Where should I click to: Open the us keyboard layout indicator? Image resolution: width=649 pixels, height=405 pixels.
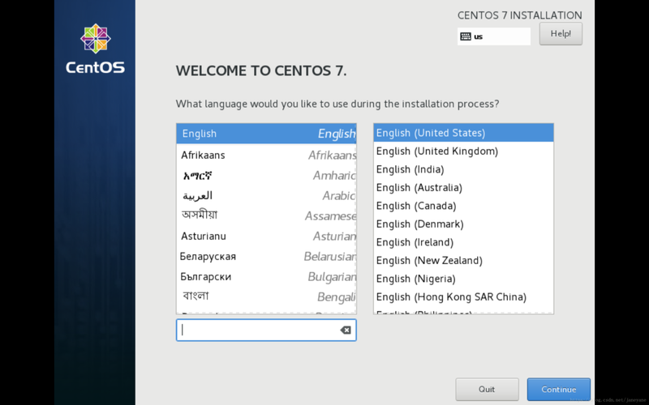coord(494,36)
